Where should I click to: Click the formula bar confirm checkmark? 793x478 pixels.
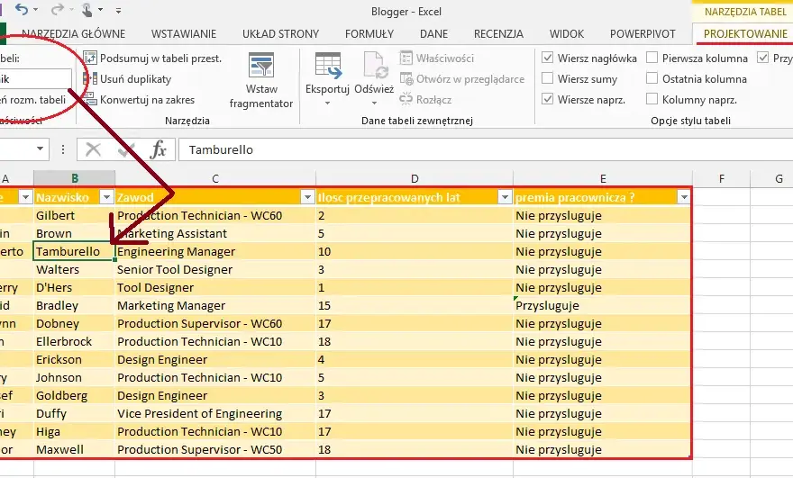[126, 149]
